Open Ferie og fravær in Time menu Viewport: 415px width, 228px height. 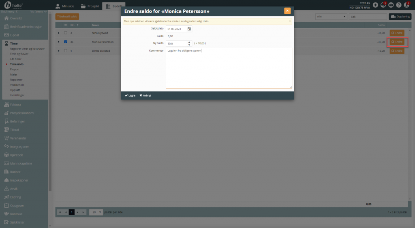(x=20, y=54)
